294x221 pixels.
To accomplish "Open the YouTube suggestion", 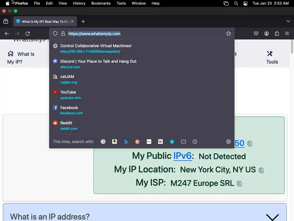I will tap(142, 95).
